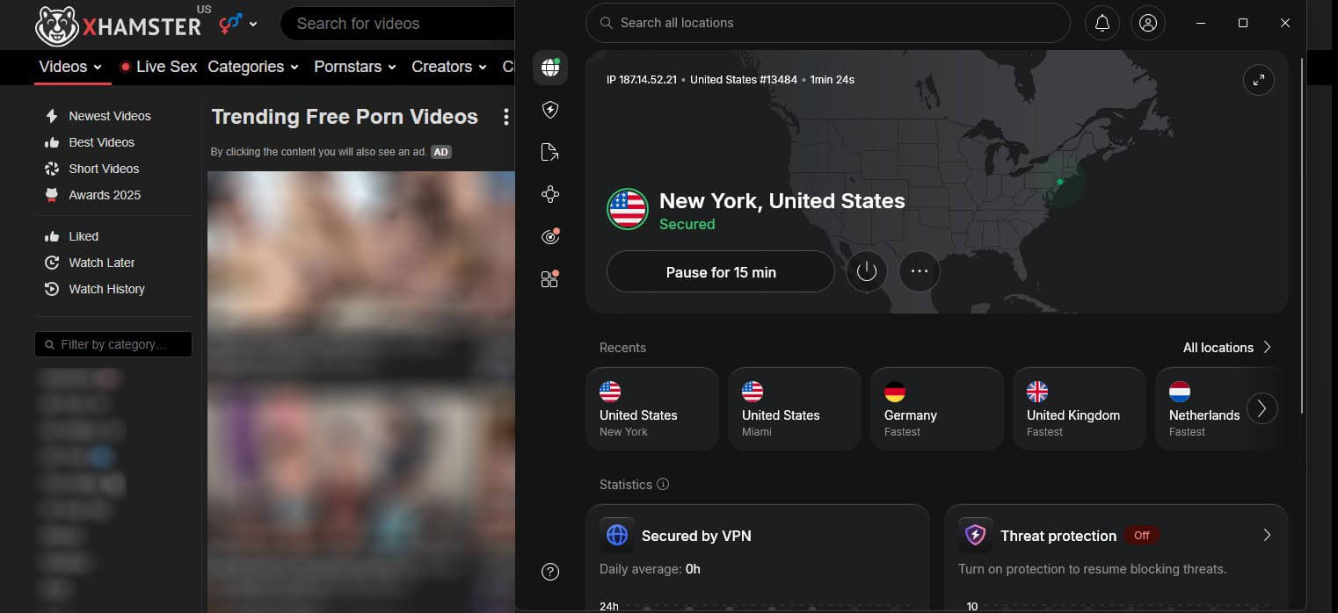Image resolution: width=1338 pixels, height=613 pixels.
Task: Open the account profile icon
Action: click(1148, 24)
